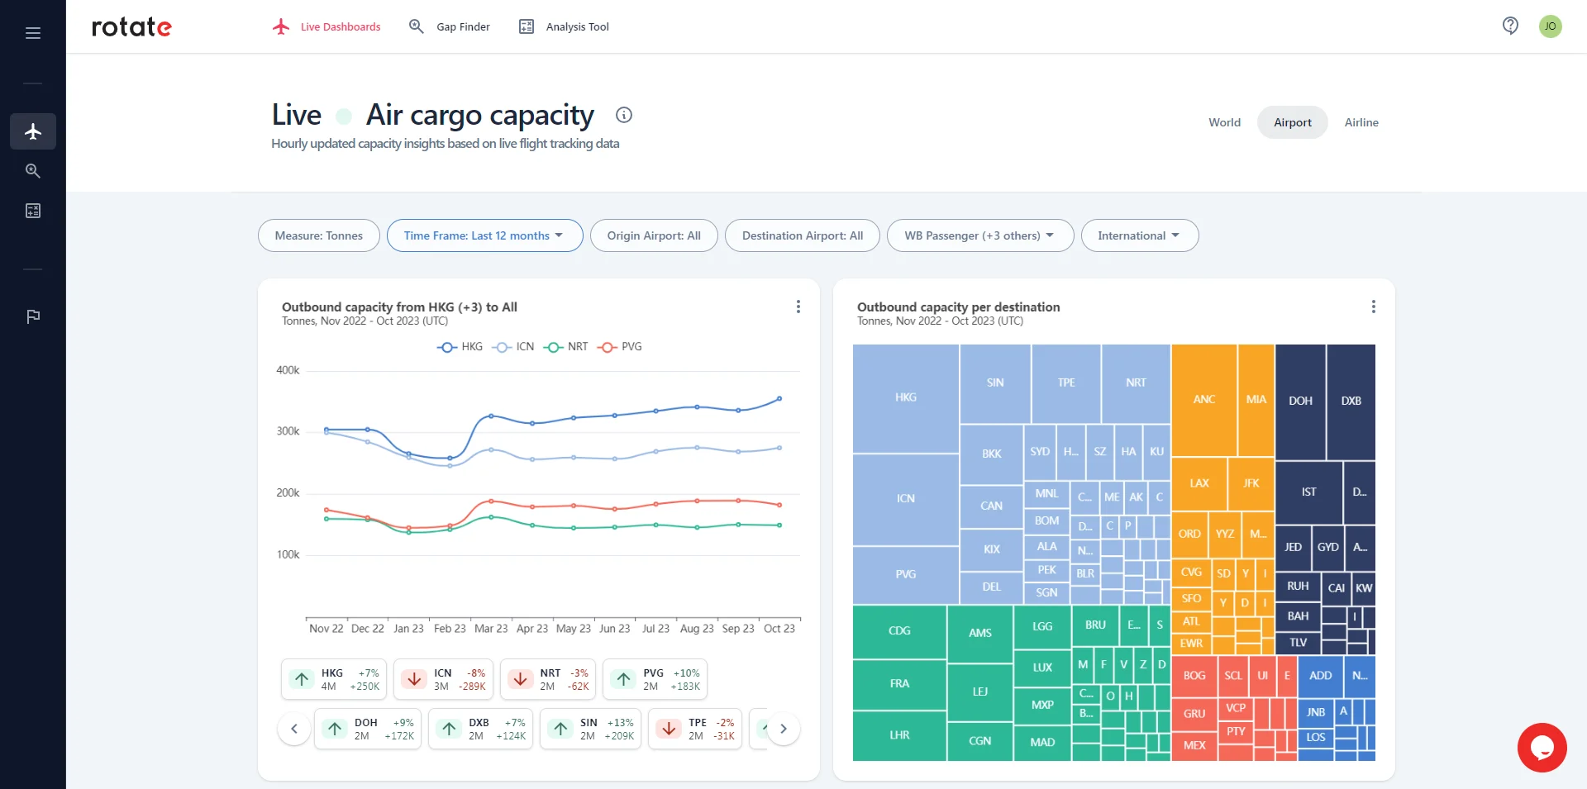
Task: Open Analysis Tool tab
Action: coord(564,26)
